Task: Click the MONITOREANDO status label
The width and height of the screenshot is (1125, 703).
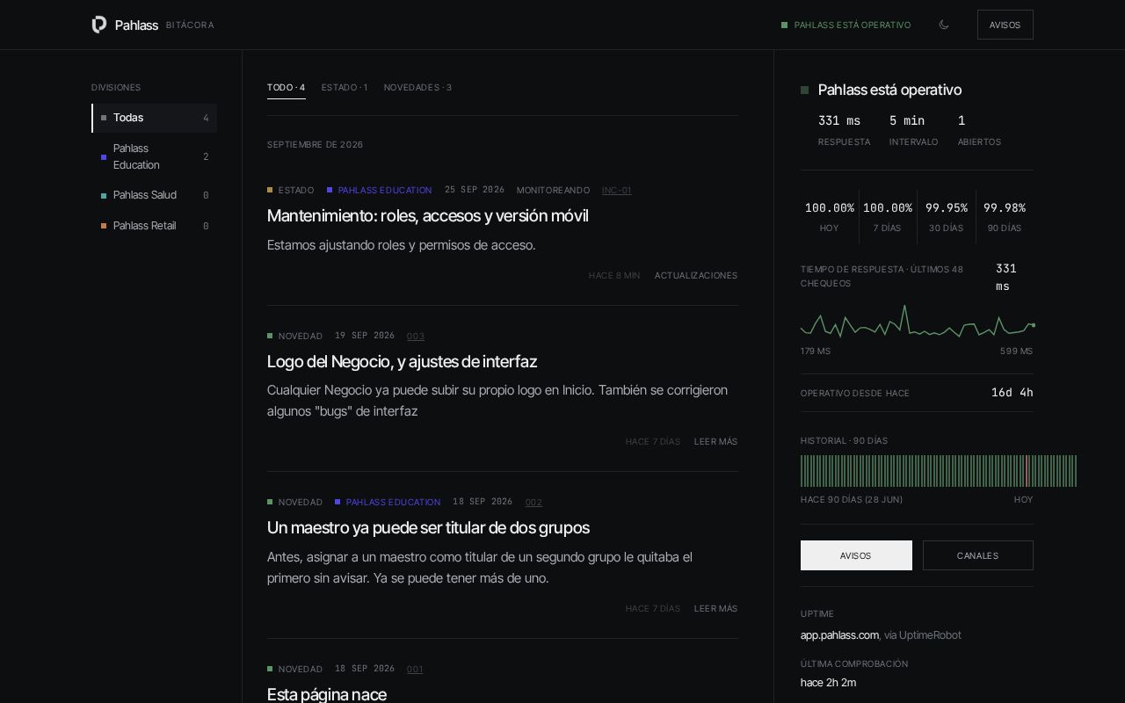Action: (x=553, y=190)
